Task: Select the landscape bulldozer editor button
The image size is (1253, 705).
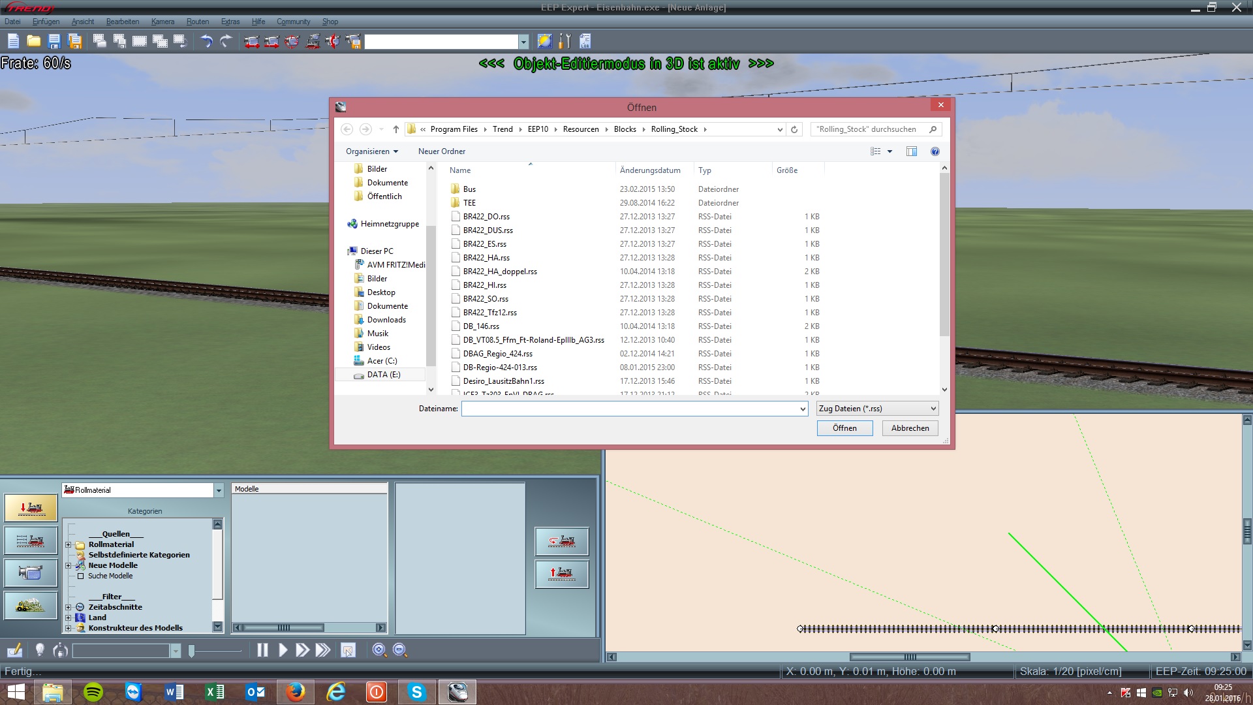Action: click(x=31, y=605)
